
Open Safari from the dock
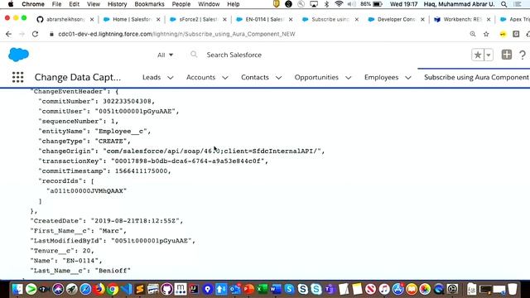click(x=85, y=289)
